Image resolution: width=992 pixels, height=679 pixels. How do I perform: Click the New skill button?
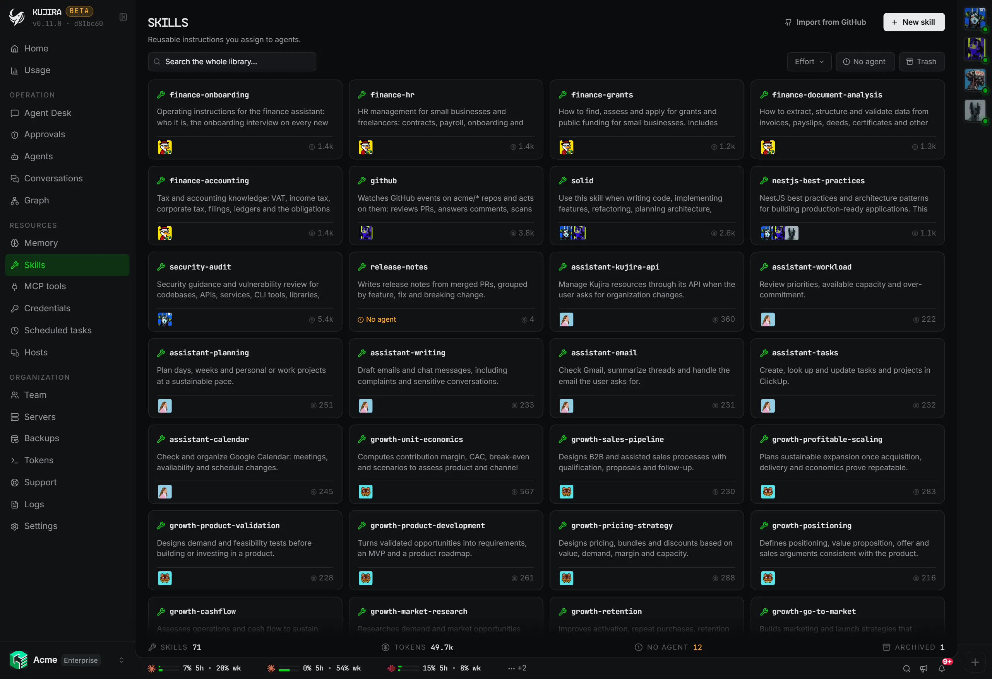point(914,22)
